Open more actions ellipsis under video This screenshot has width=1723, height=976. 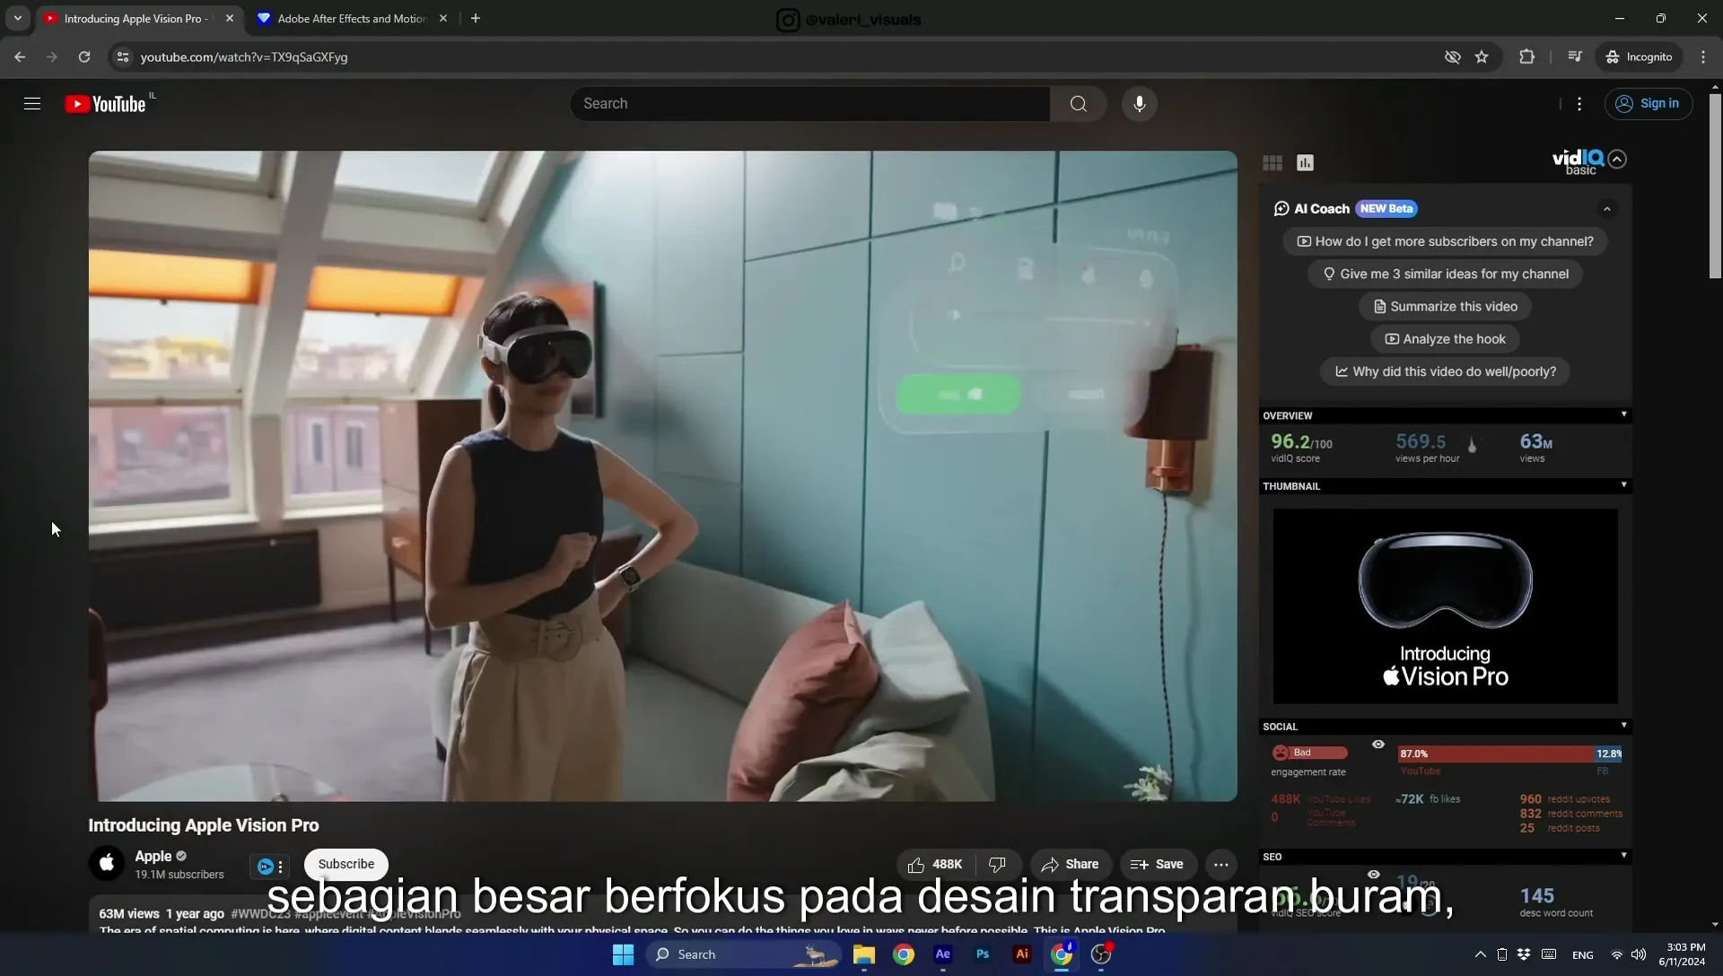[x=1220, y=865]
